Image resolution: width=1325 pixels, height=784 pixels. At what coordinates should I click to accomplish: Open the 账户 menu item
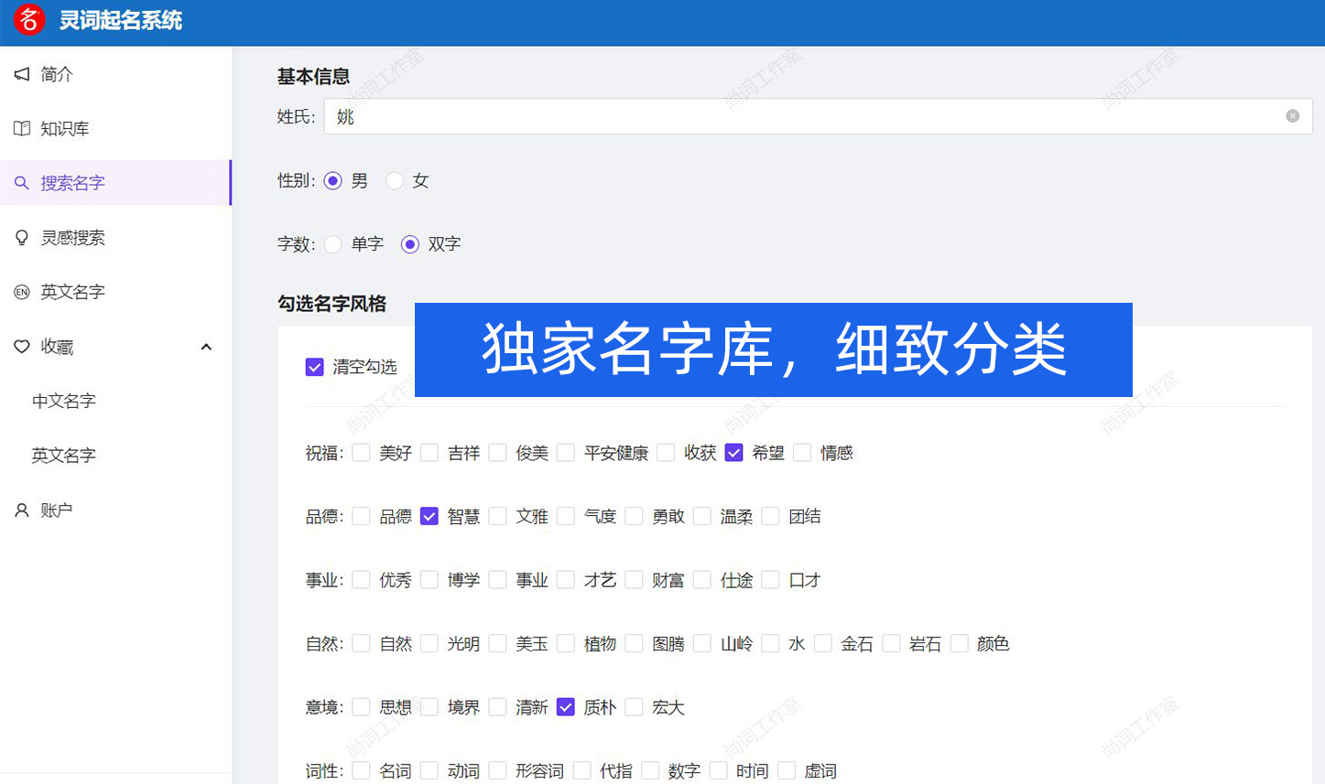pos(115,510)
